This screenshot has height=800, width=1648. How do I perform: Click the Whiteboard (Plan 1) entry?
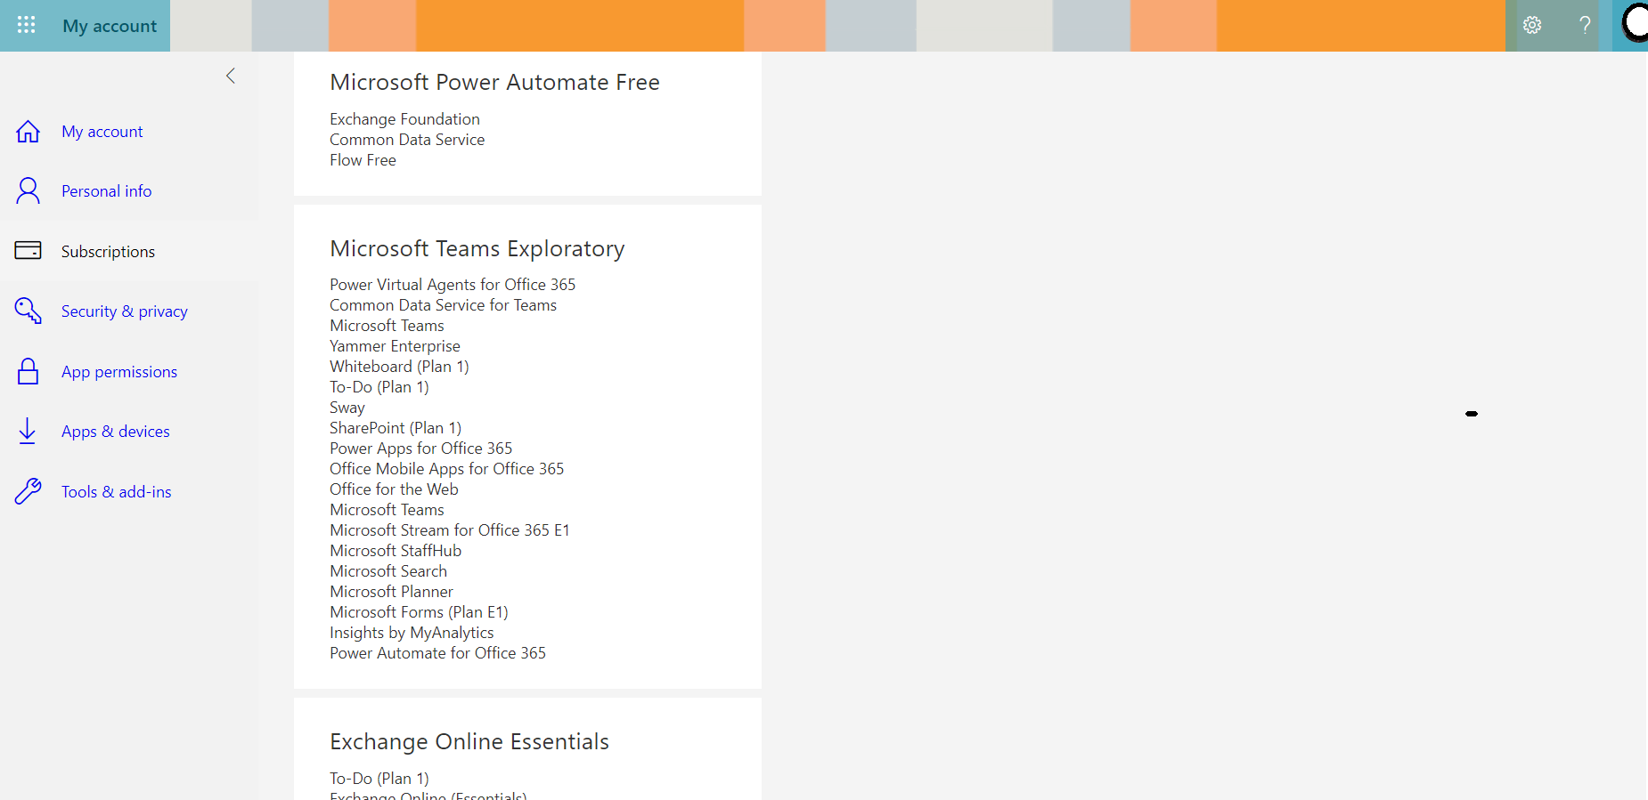click(x=399, y=367)
